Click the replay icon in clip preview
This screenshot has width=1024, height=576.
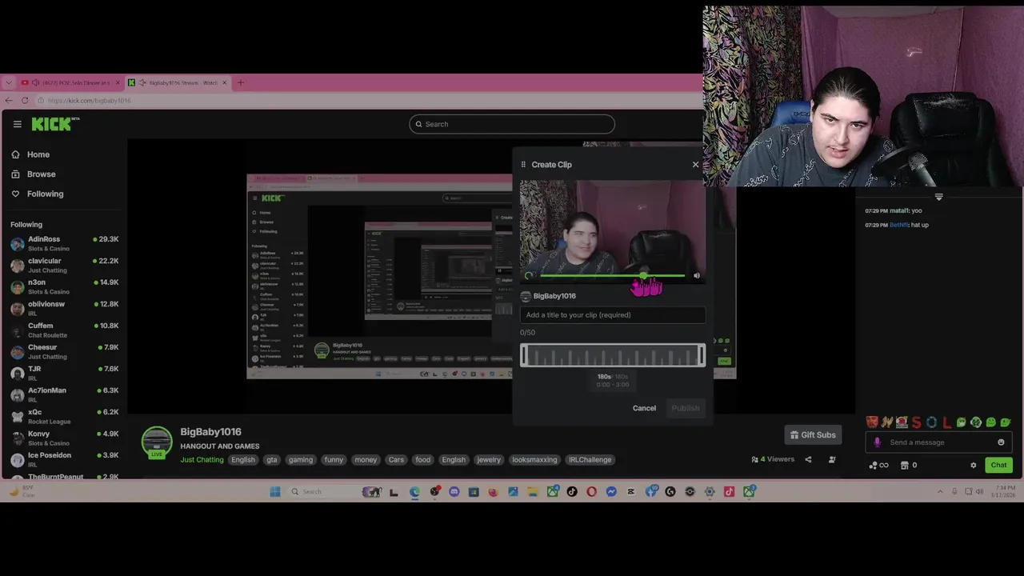pyautogui.click(x=528, y=276)
